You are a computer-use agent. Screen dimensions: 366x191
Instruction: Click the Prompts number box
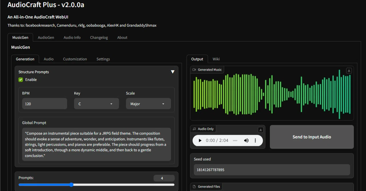[164, 178]
